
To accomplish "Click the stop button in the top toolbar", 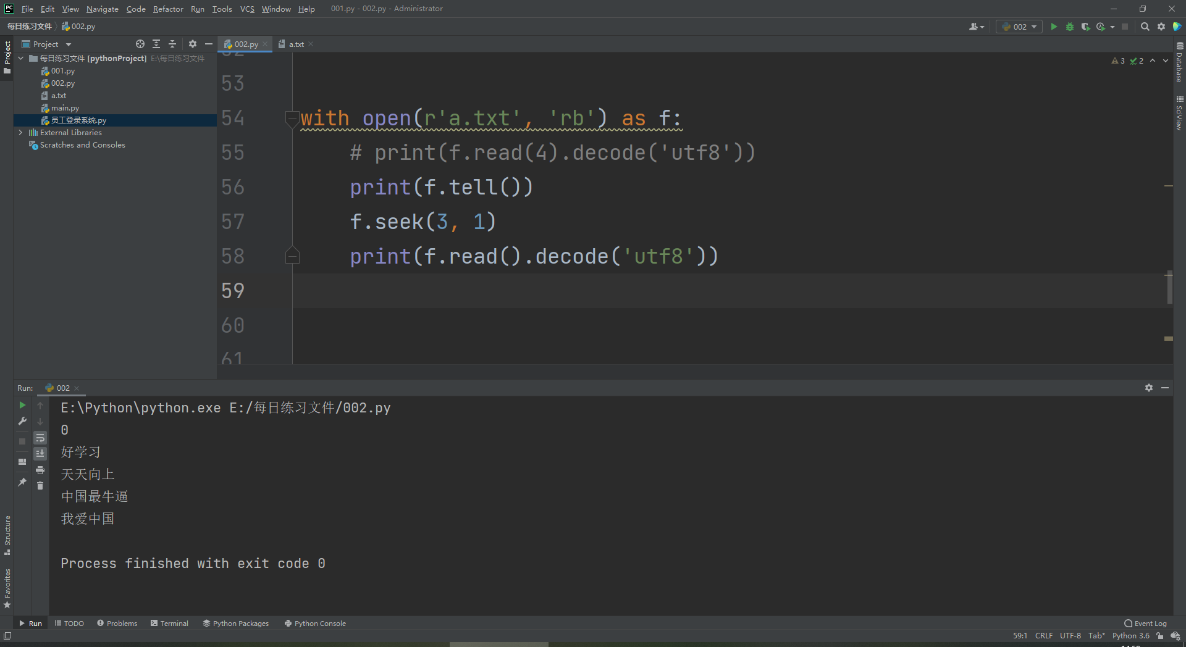I will coord(1125,27).
